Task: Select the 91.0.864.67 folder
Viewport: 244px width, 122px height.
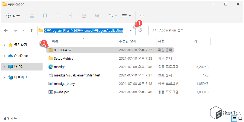Action: (x=110, y=50)
